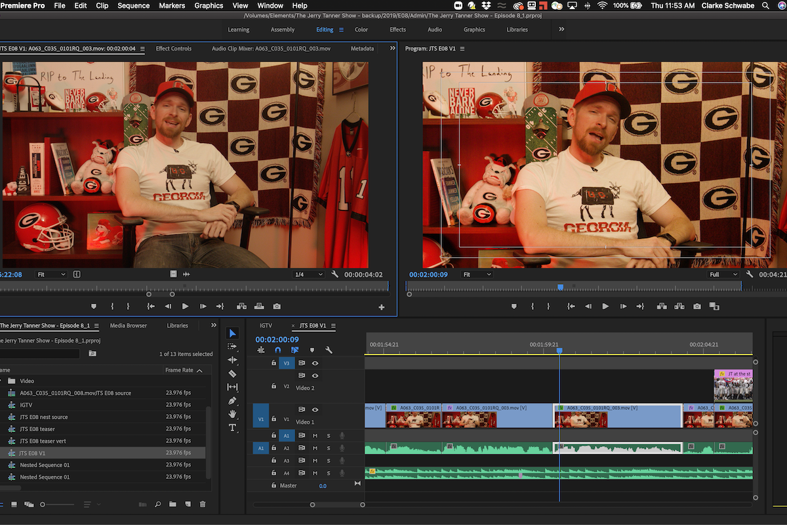
Task: Open Program monitor Full resolution dropdown
Action: click(x=723, y=274)
